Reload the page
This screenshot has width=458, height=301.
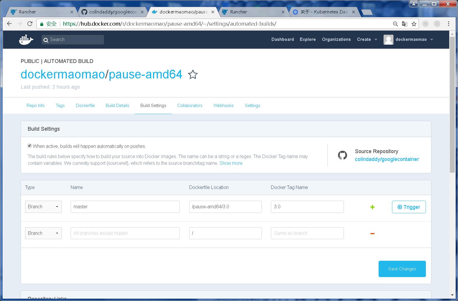click(30, 24)
